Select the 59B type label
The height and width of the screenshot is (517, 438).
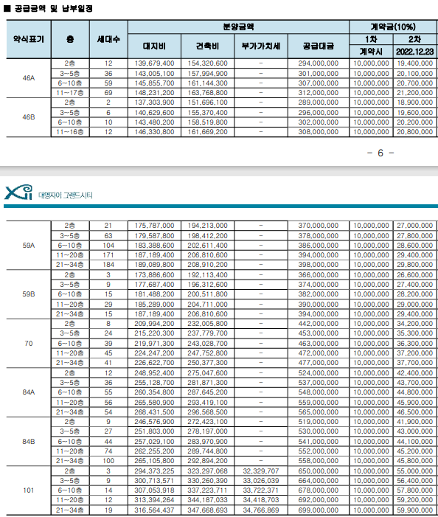pos(29,294)
